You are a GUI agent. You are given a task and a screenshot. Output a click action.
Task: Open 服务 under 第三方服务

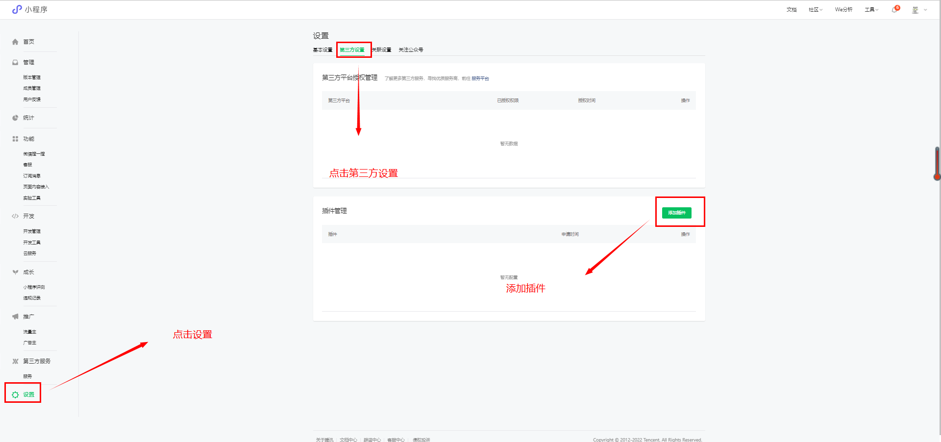click(27, 376)
